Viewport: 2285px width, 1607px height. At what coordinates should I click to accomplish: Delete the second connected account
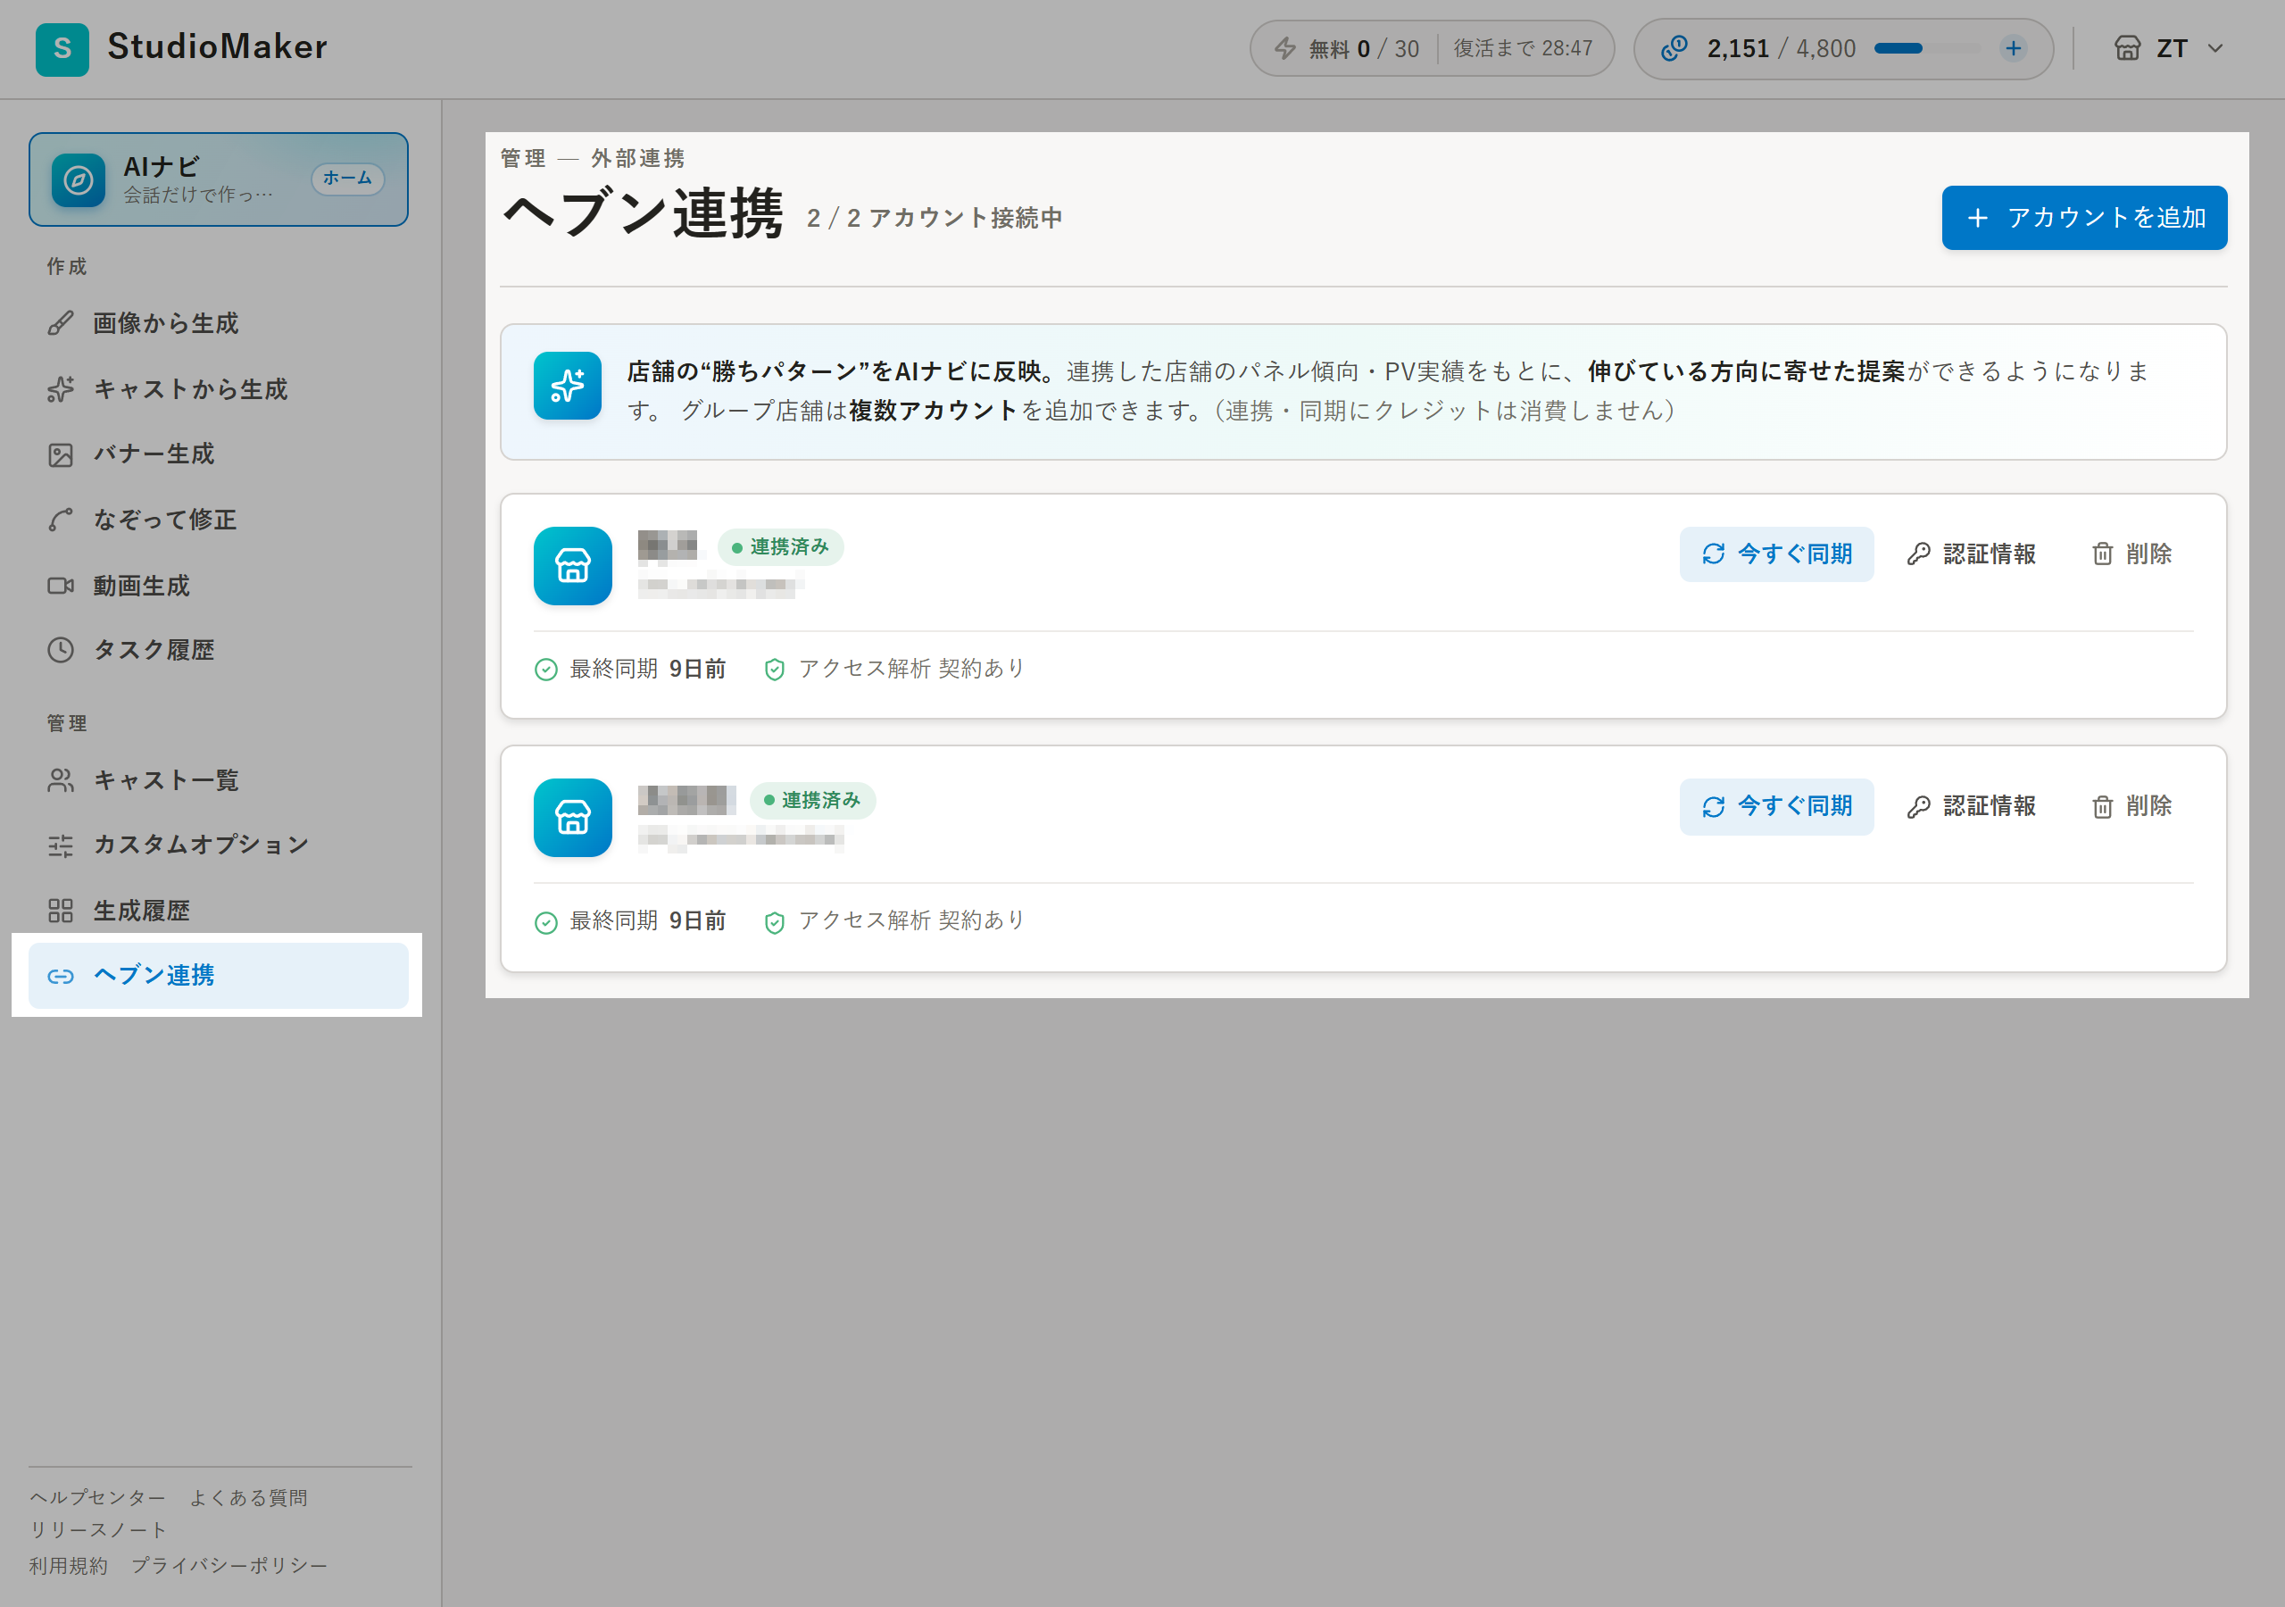point(2131,806)
